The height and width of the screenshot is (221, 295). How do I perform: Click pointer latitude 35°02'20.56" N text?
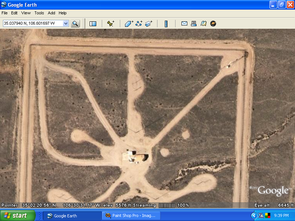pos(39,205)
